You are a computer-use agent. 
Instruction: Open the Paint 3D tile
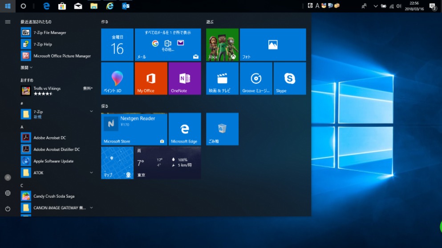(117, 78)
